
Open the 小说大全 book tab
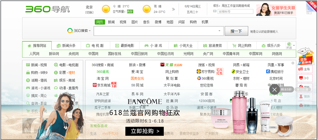point(183,46)
